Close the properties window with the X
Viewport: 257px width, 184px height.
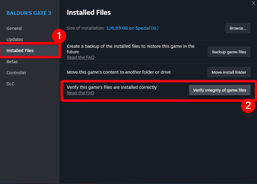point(253,3)
